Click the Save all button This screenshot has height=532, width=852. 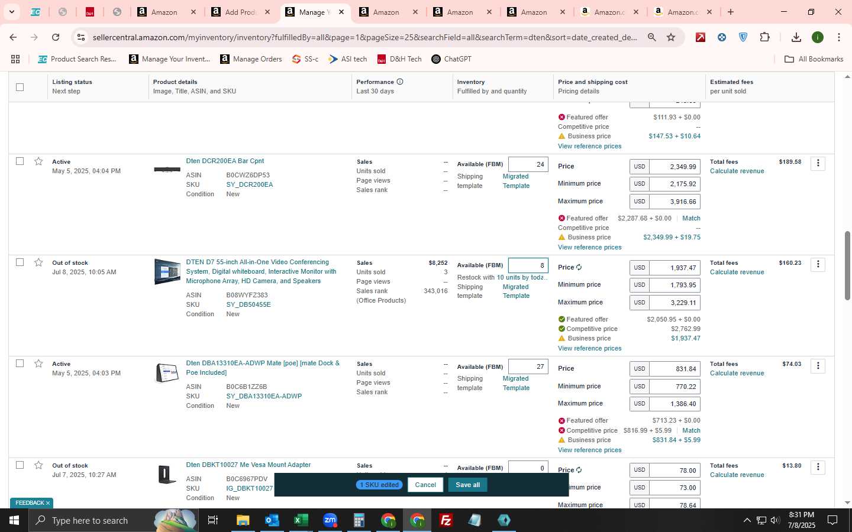pos(467,485)
